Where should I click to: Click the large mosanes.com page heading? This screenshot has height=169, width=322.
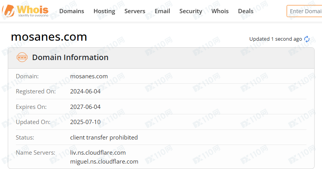coord(49,37)
